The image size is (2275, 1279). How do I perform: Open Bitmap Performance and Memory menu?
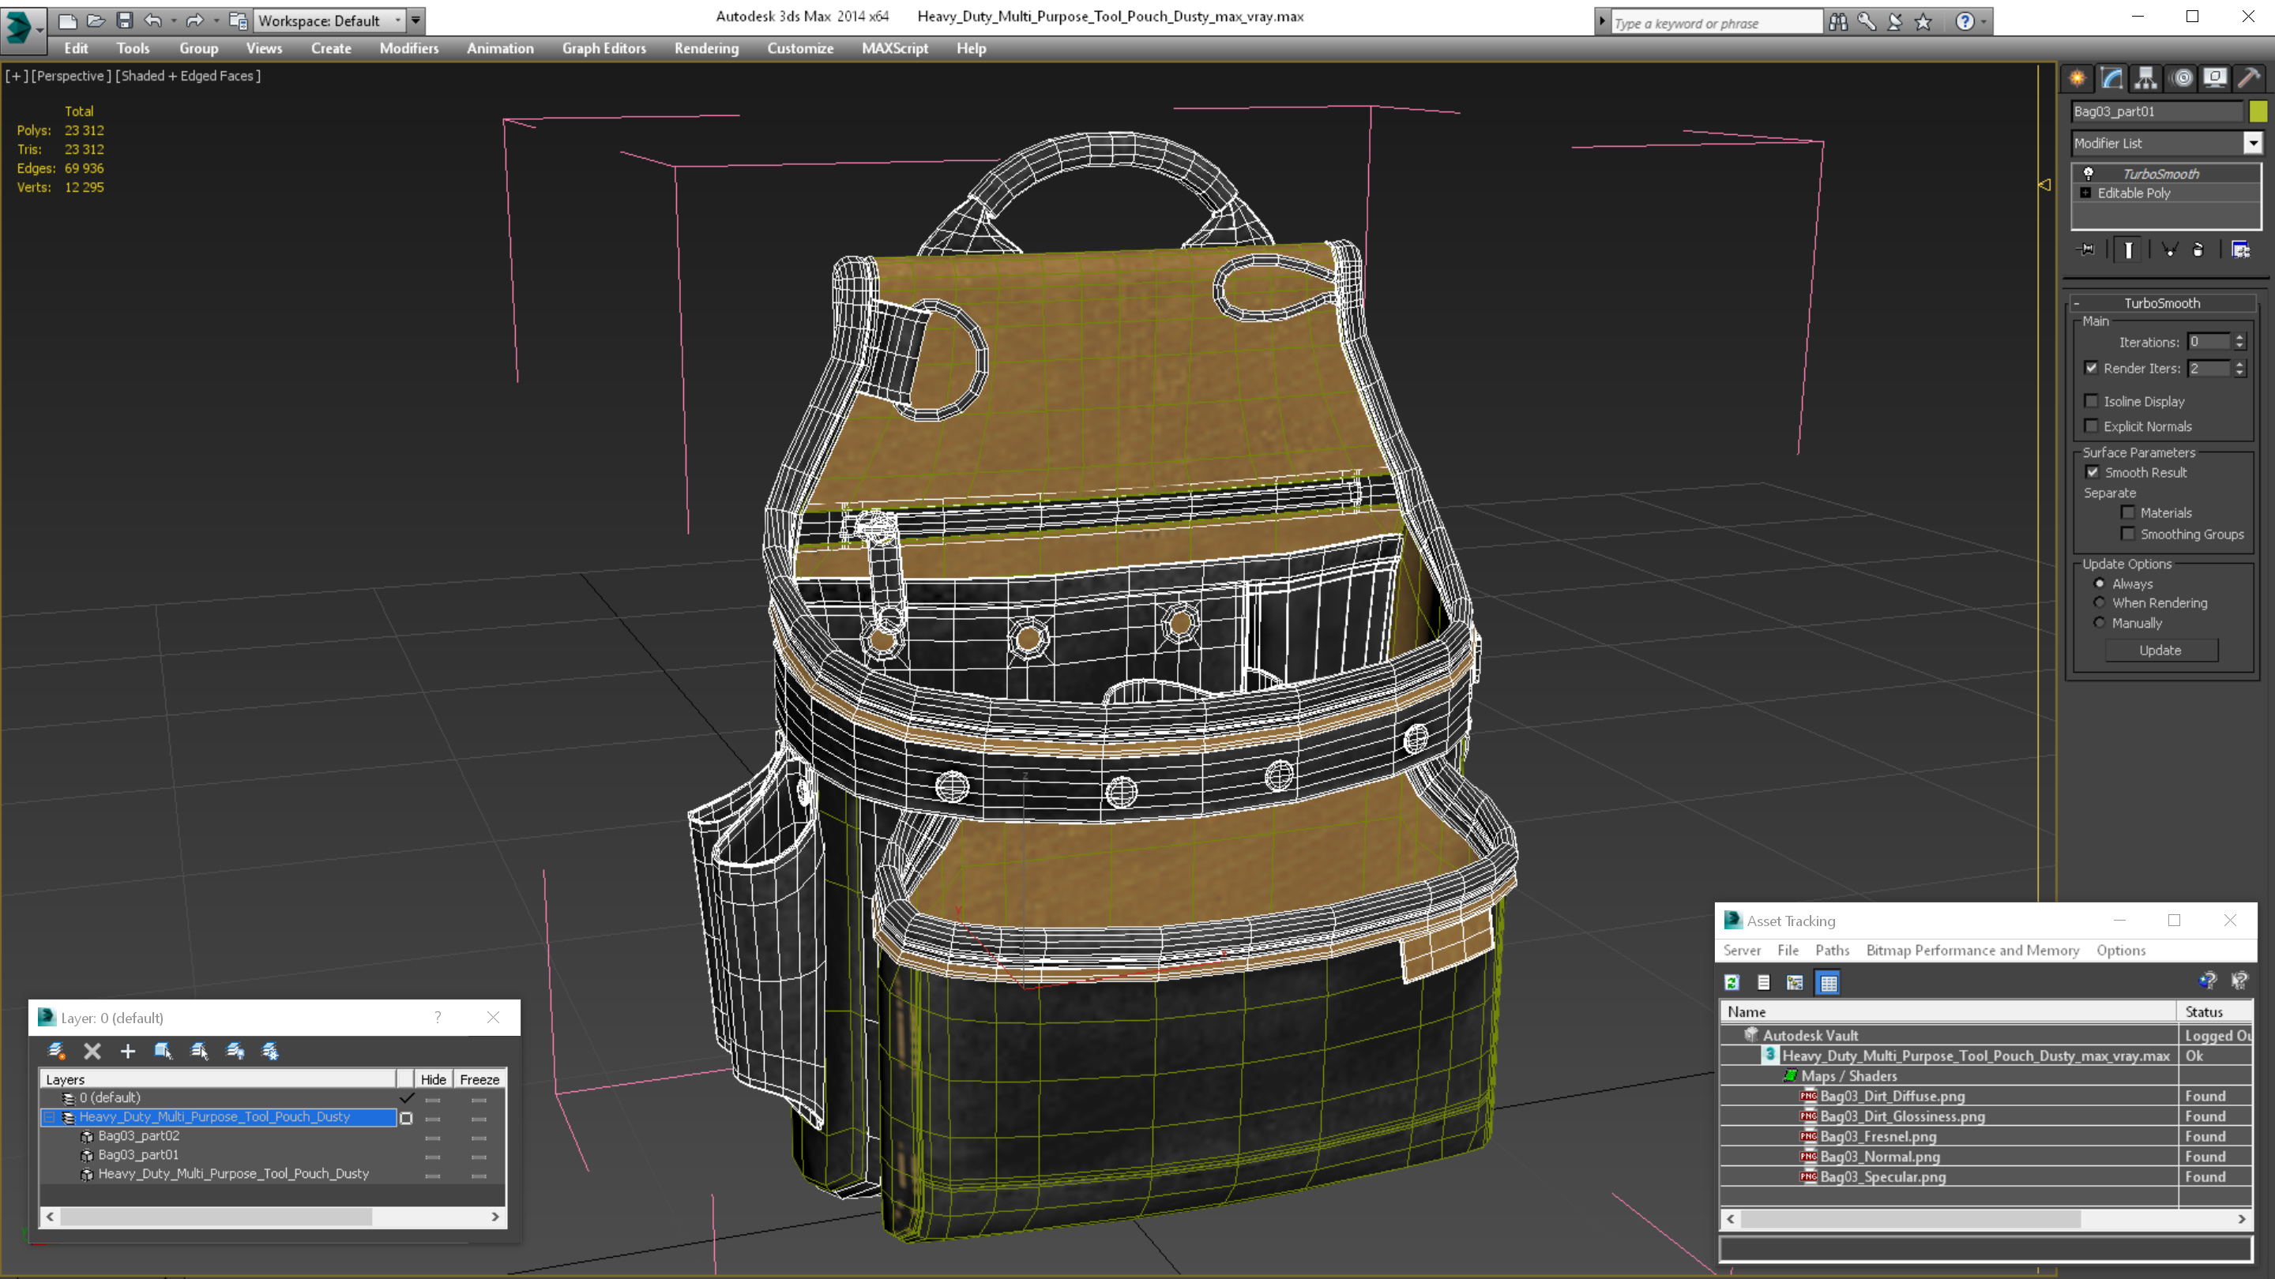point(1972,950)
